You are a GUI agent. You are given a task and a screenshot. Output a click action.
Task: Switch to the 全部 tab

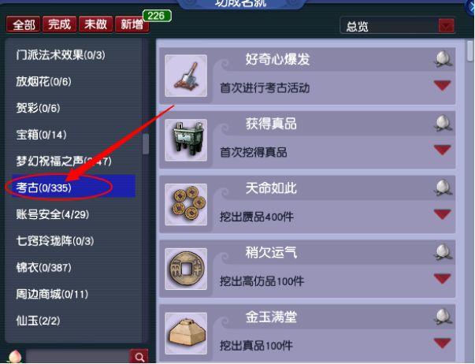click(x=24, y=24)
